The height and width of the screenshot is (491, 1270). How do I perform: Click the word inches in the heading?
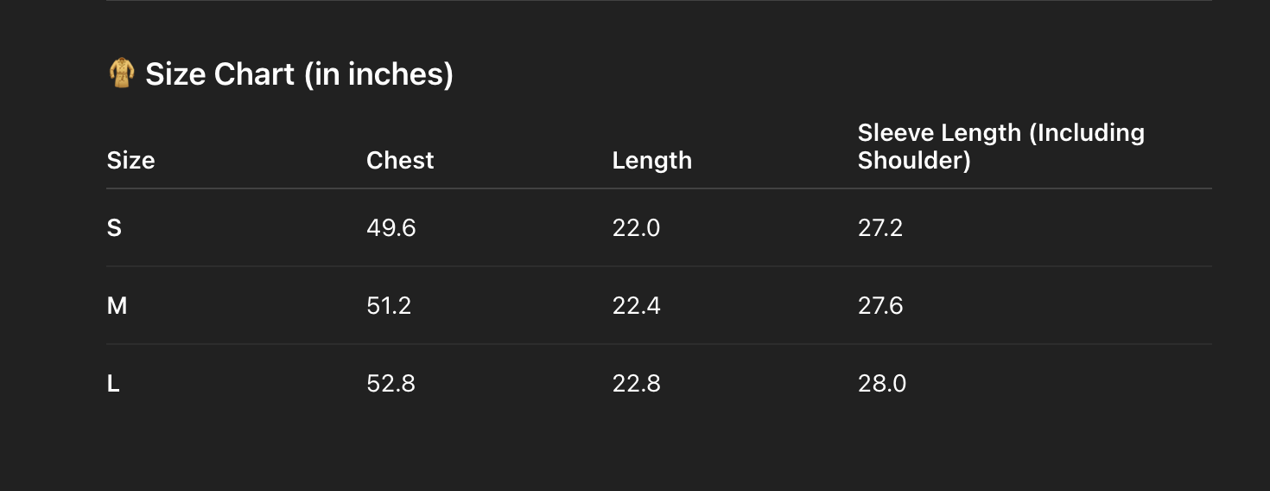394,74
